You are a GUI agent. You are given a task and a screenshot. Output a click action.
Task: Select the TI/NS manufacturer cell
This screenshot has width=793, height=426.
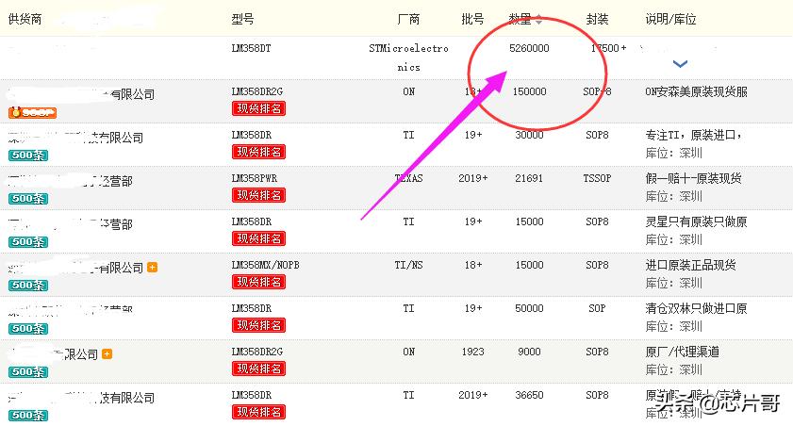point(408,265)
